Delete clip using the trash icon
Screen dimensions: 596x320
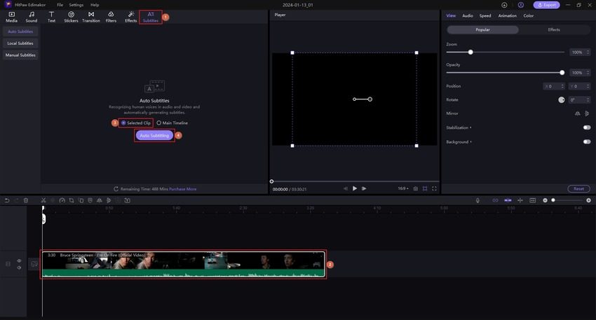[x=26, y=200]
